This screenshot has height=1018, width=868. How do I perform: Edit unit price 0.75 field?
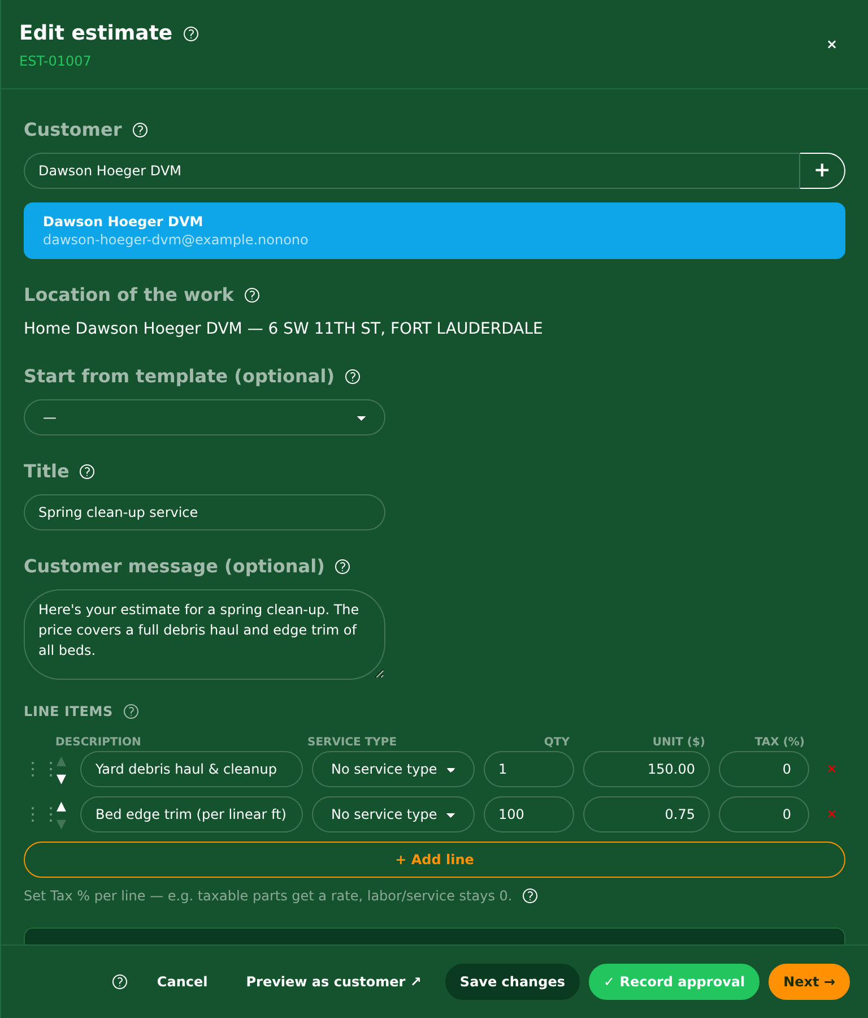click(x=646, y=814)
